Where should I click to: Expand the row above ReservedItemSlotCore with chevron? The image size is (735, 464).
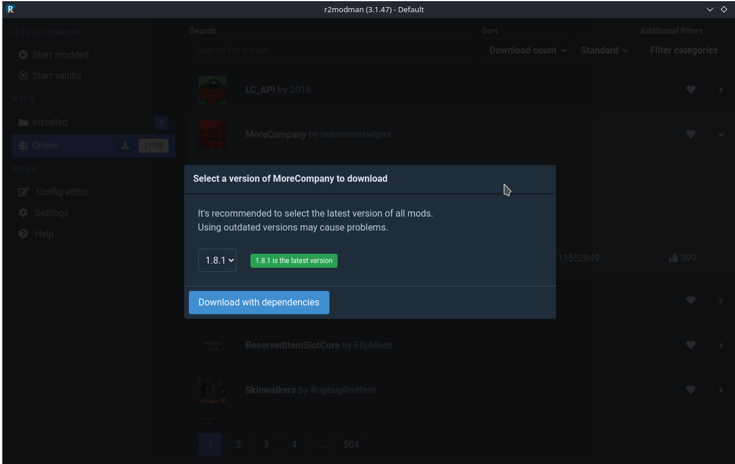tap(720, 301)
